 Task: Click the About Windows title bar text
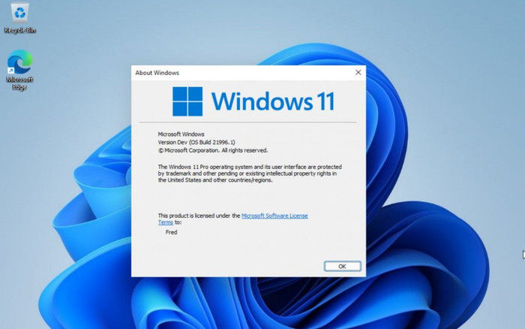click(x=157, y=73)
